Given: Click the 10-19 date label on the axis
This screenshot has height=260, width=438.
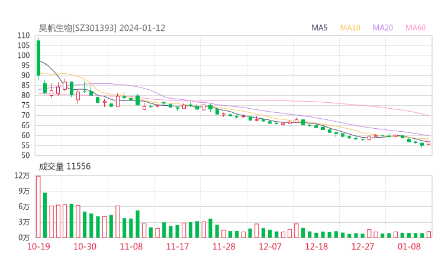Looking at the screenshot, I should click(x=38, y=246).
